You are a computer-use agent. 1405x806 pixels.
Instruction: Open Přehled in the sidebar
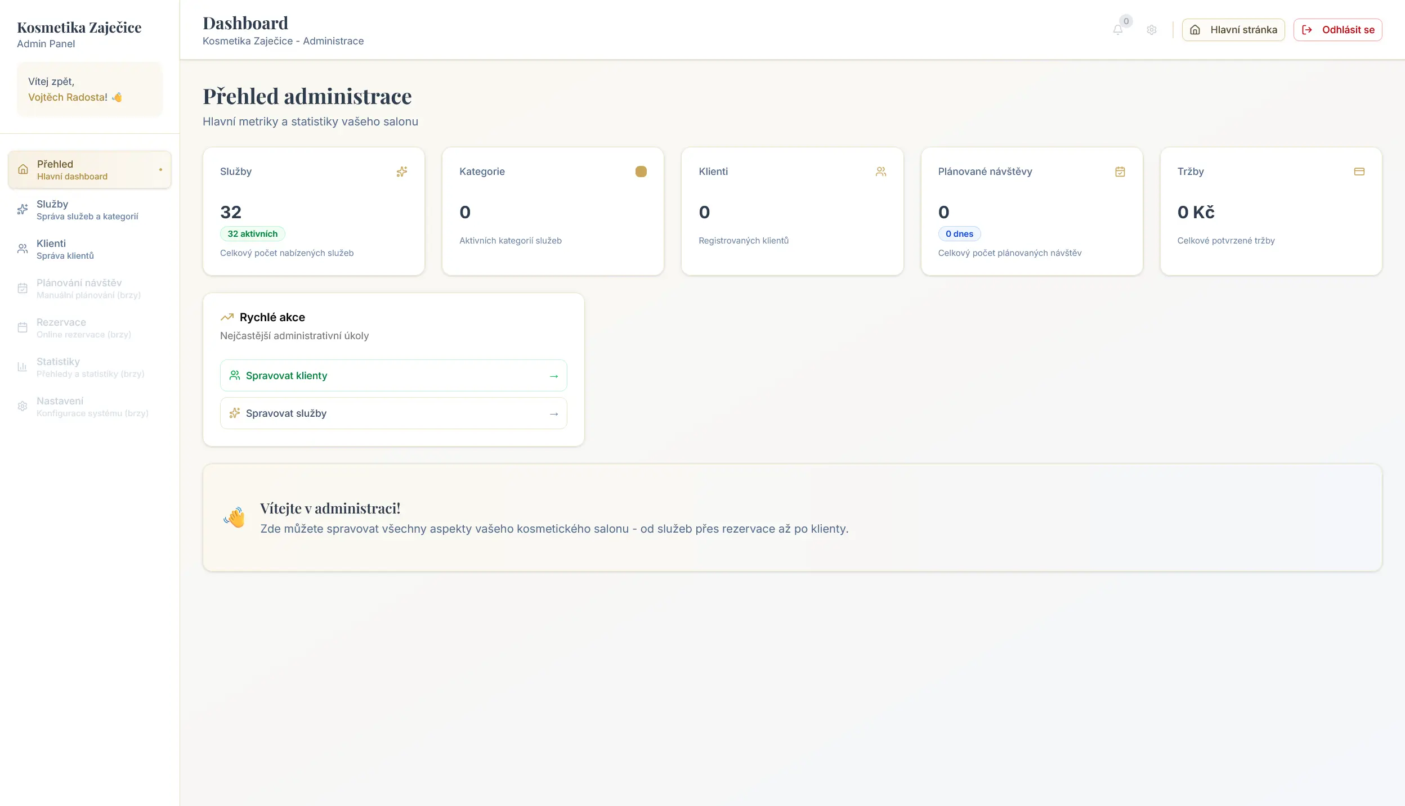pyautogui.click(x=90, y=170)
